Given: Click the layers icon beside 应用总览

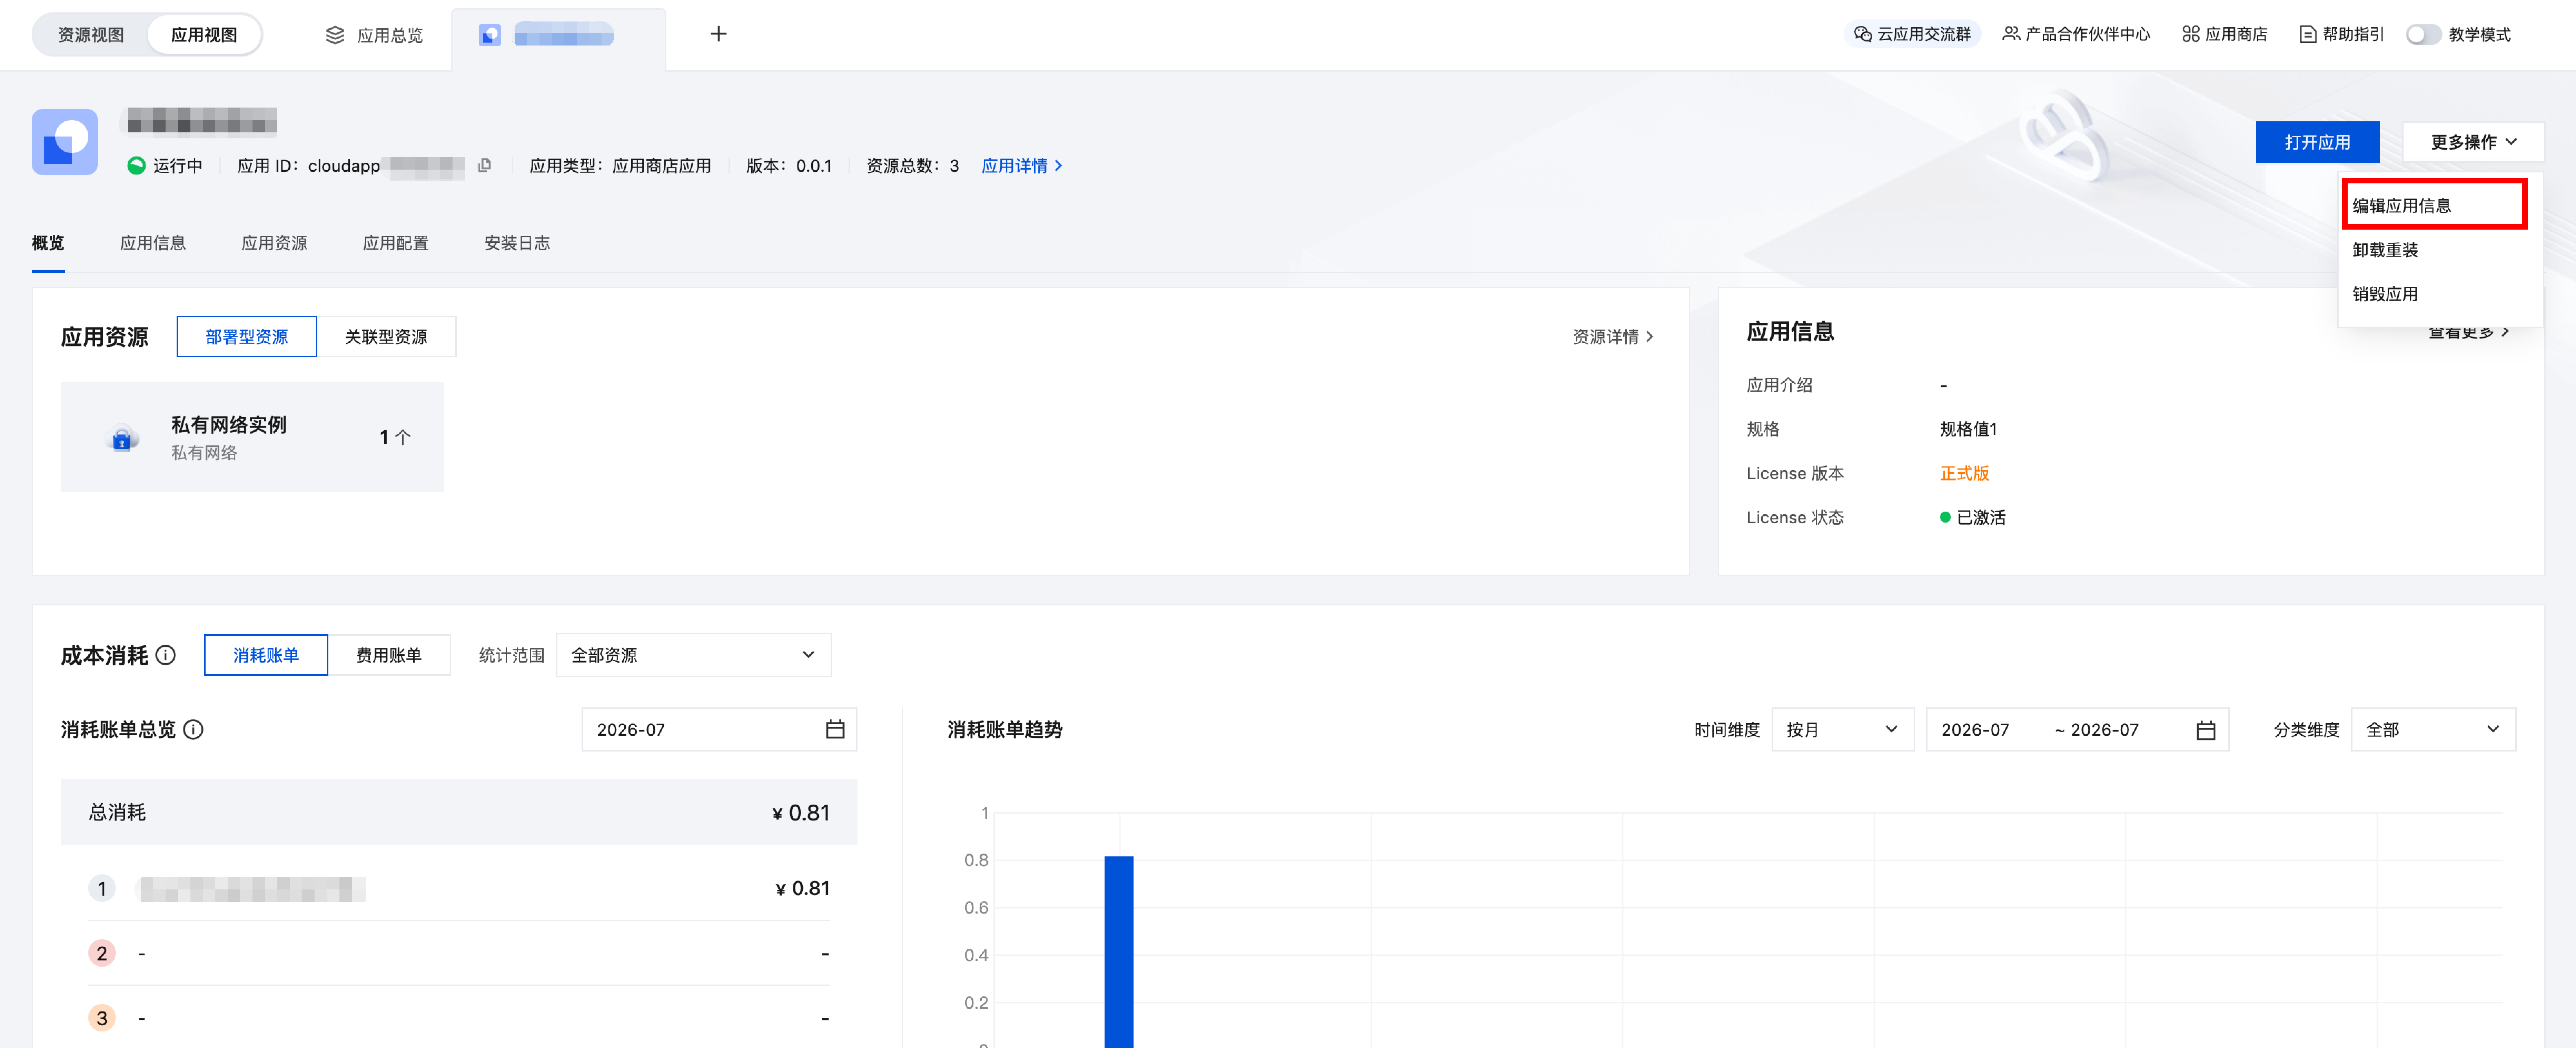Looking at the screenshot, I should [x=335, y=35].
